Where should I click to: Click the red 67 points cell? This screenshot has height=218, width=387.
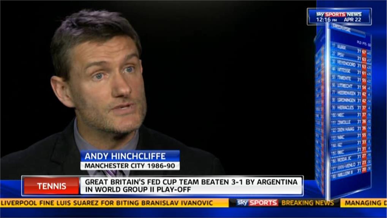coord(364,52)
